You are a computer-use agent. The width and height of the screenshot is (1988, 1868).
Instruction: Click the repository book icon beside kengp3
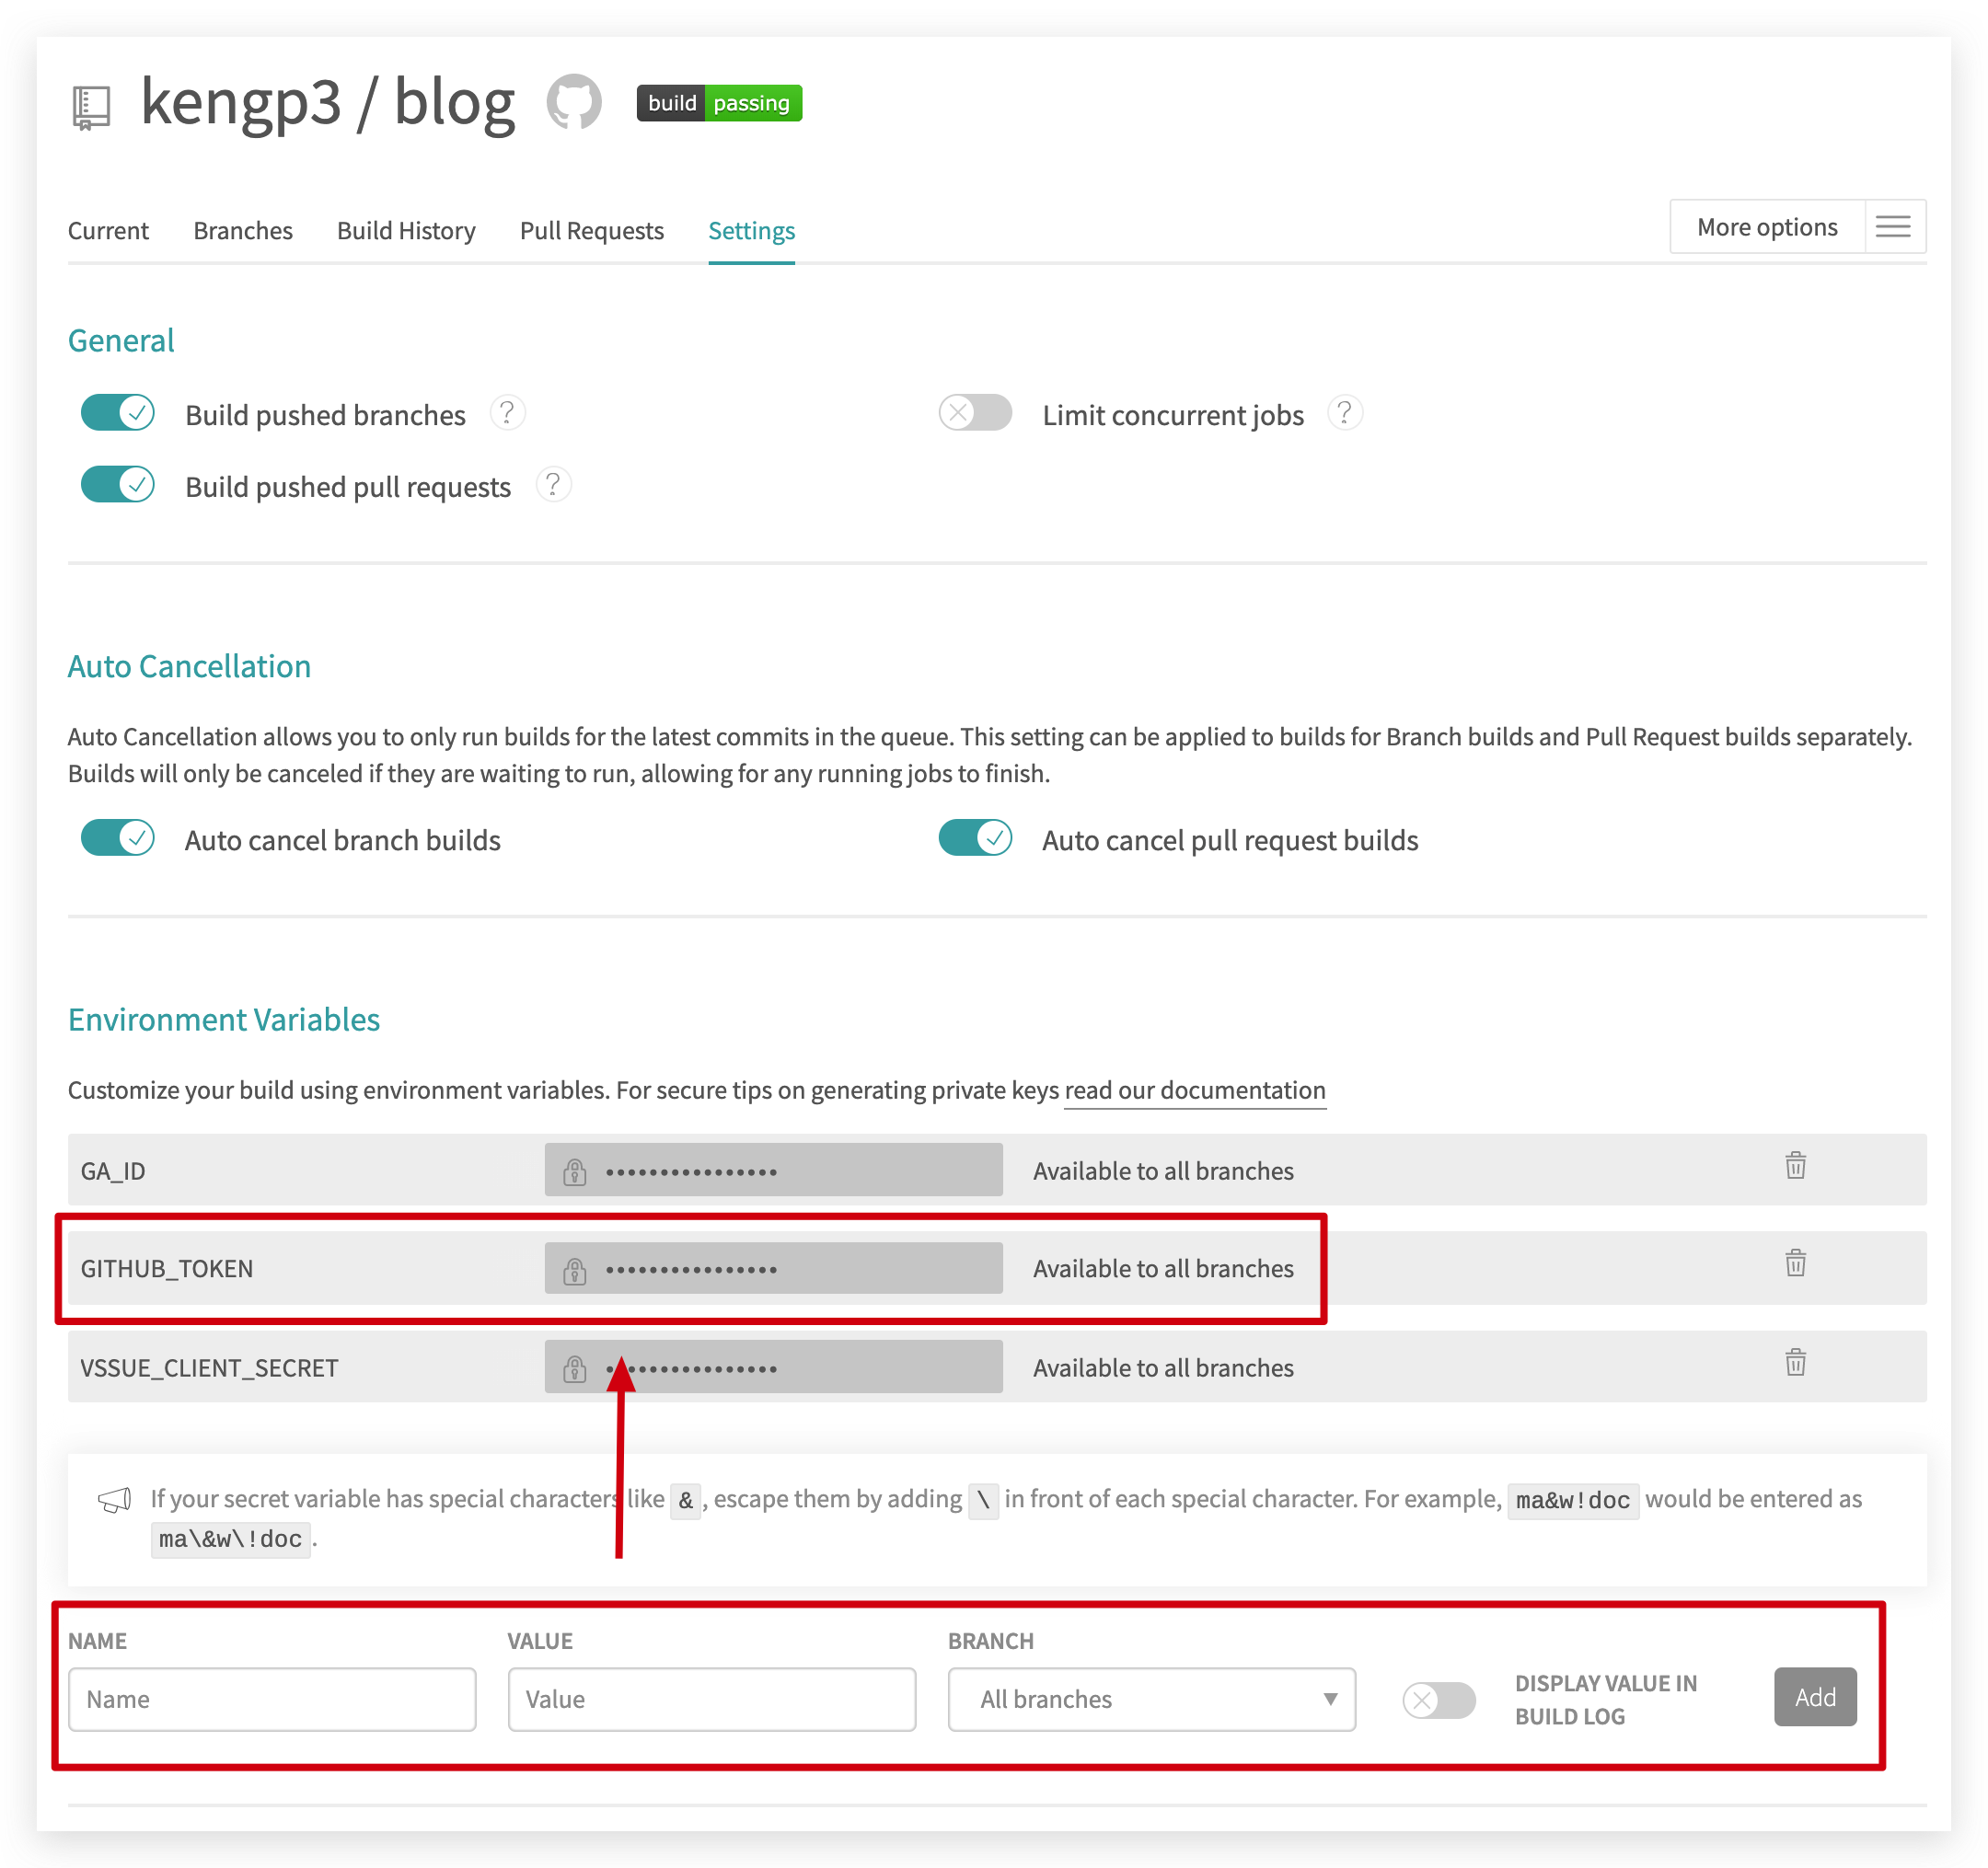(92, 107)
